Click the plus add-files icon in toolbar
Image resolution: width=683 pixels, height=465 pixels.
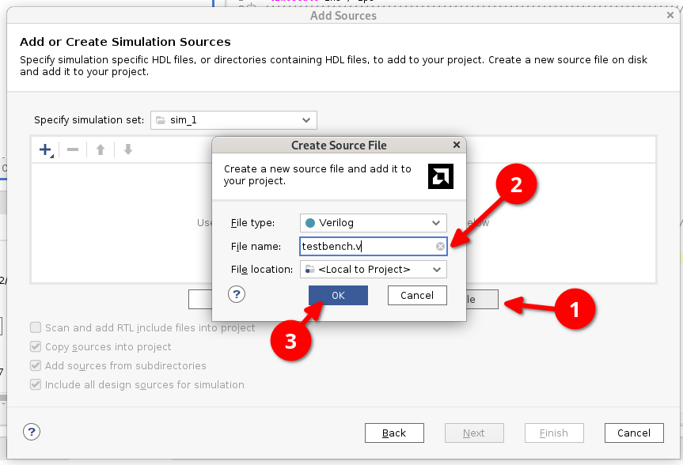(45, 149)
